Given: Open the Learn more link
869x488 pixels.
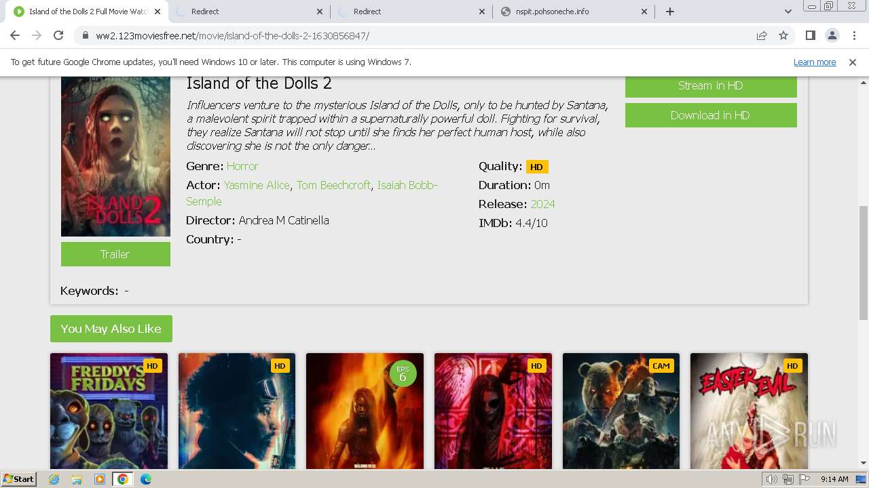Looking at the screenshot, I should (x=815, y=62).
